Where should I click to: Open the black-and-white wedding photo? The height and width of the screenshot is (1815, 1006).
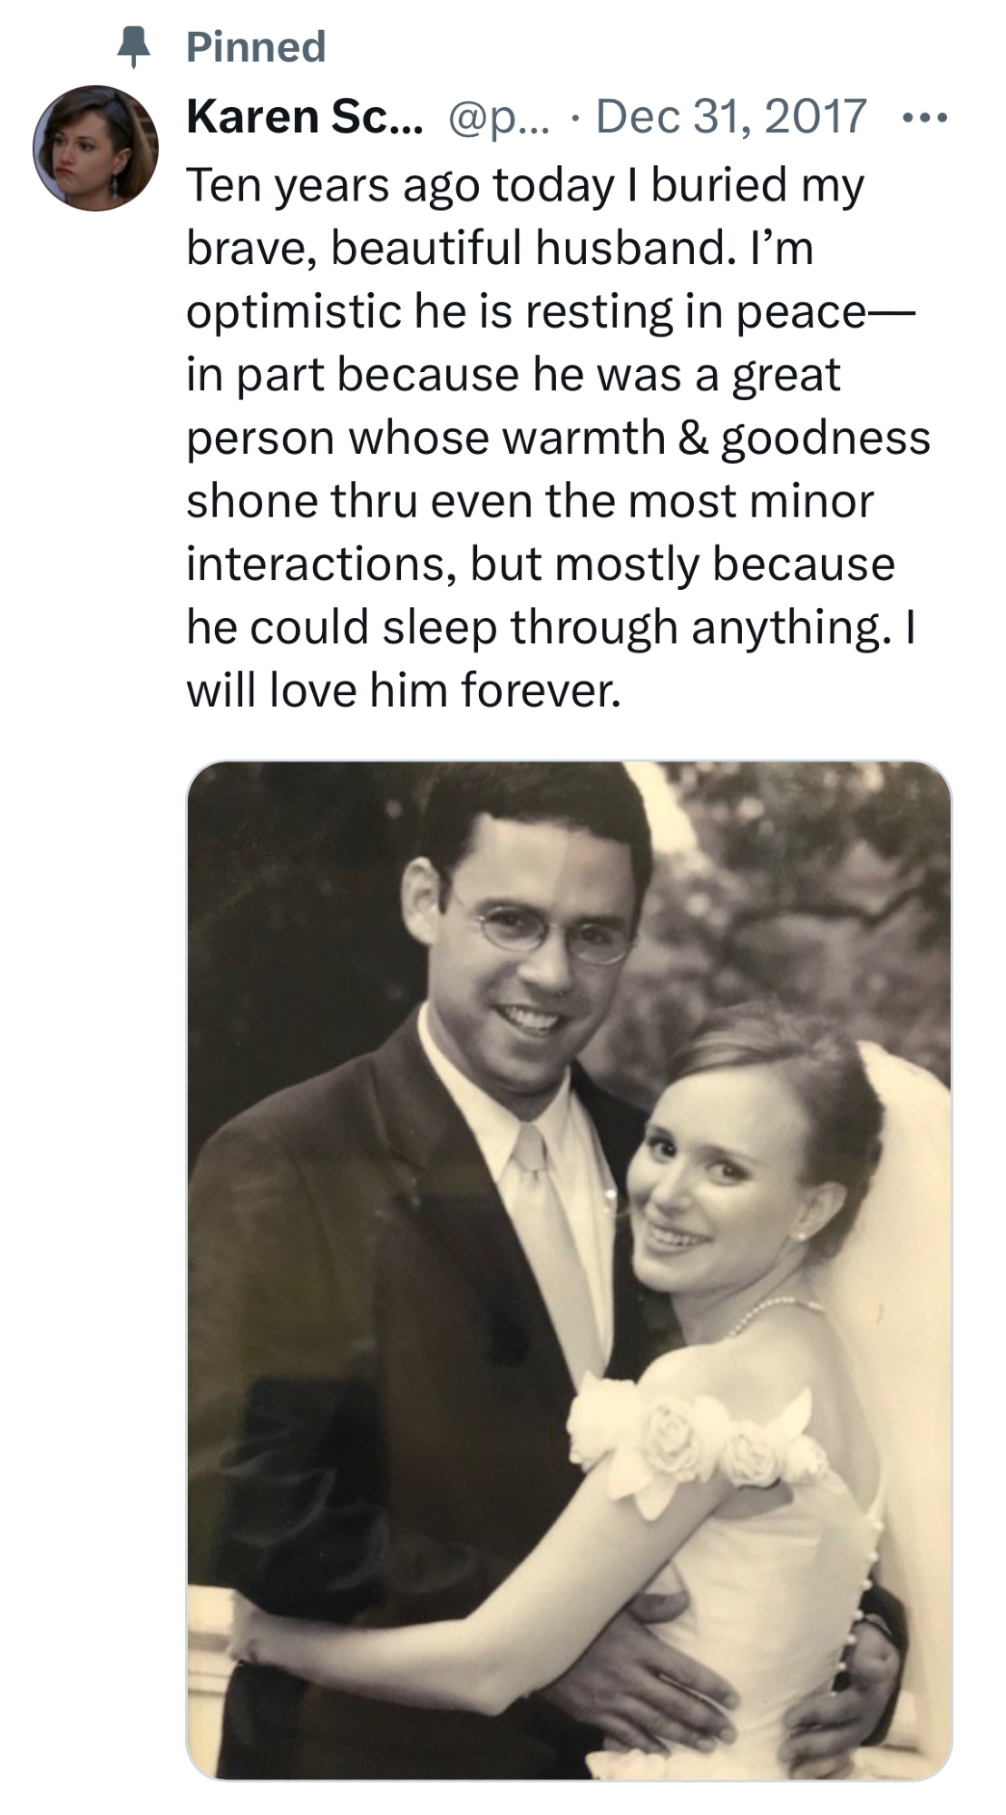click(569, 1270)
